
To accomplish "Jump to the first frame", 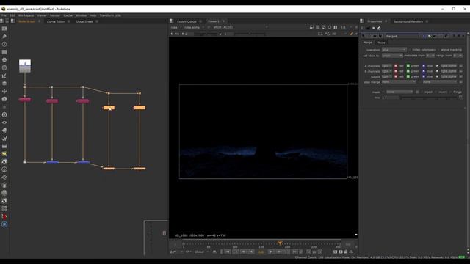I will pos(228,252).
